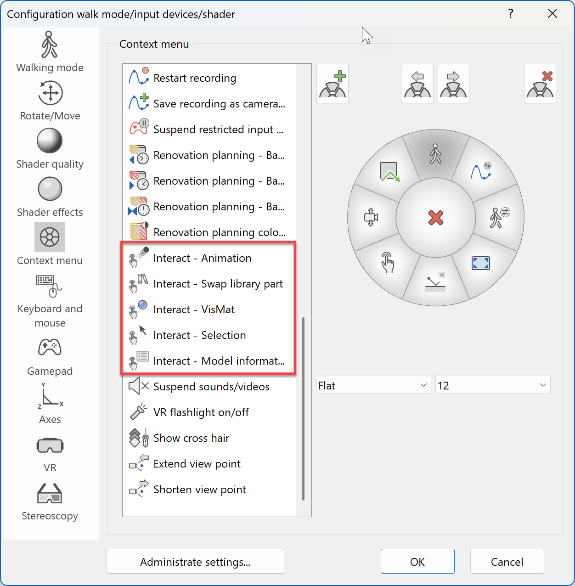Confirm the dialog with OK
575x586 pixels.
point(417,562)
